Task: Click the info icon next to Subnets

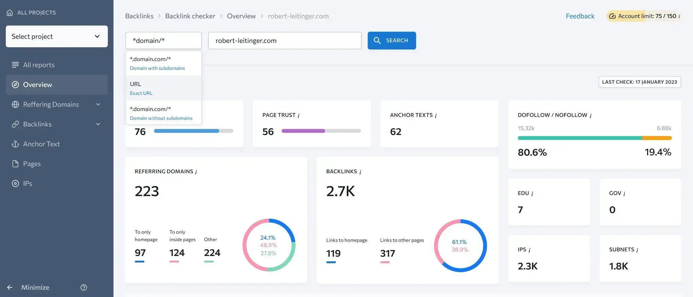Action: pyautogui.click(x=637, y=250)
